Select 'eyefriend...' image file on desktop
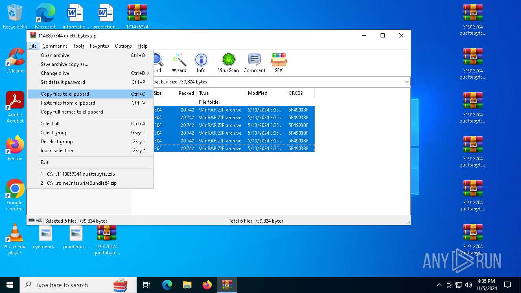The image size is (521, 293). click(x=45, y=237)
